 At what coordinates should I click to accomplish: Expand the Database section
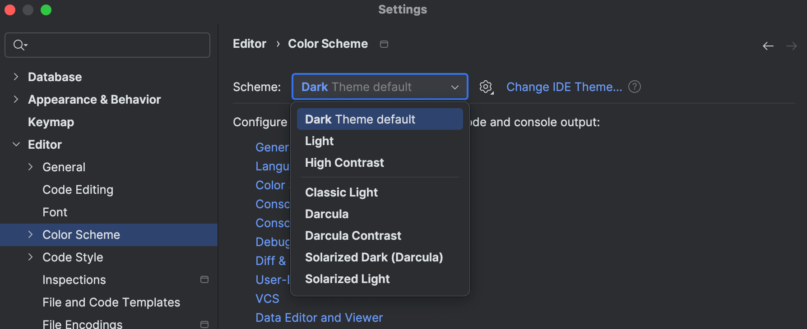point(16,77)
